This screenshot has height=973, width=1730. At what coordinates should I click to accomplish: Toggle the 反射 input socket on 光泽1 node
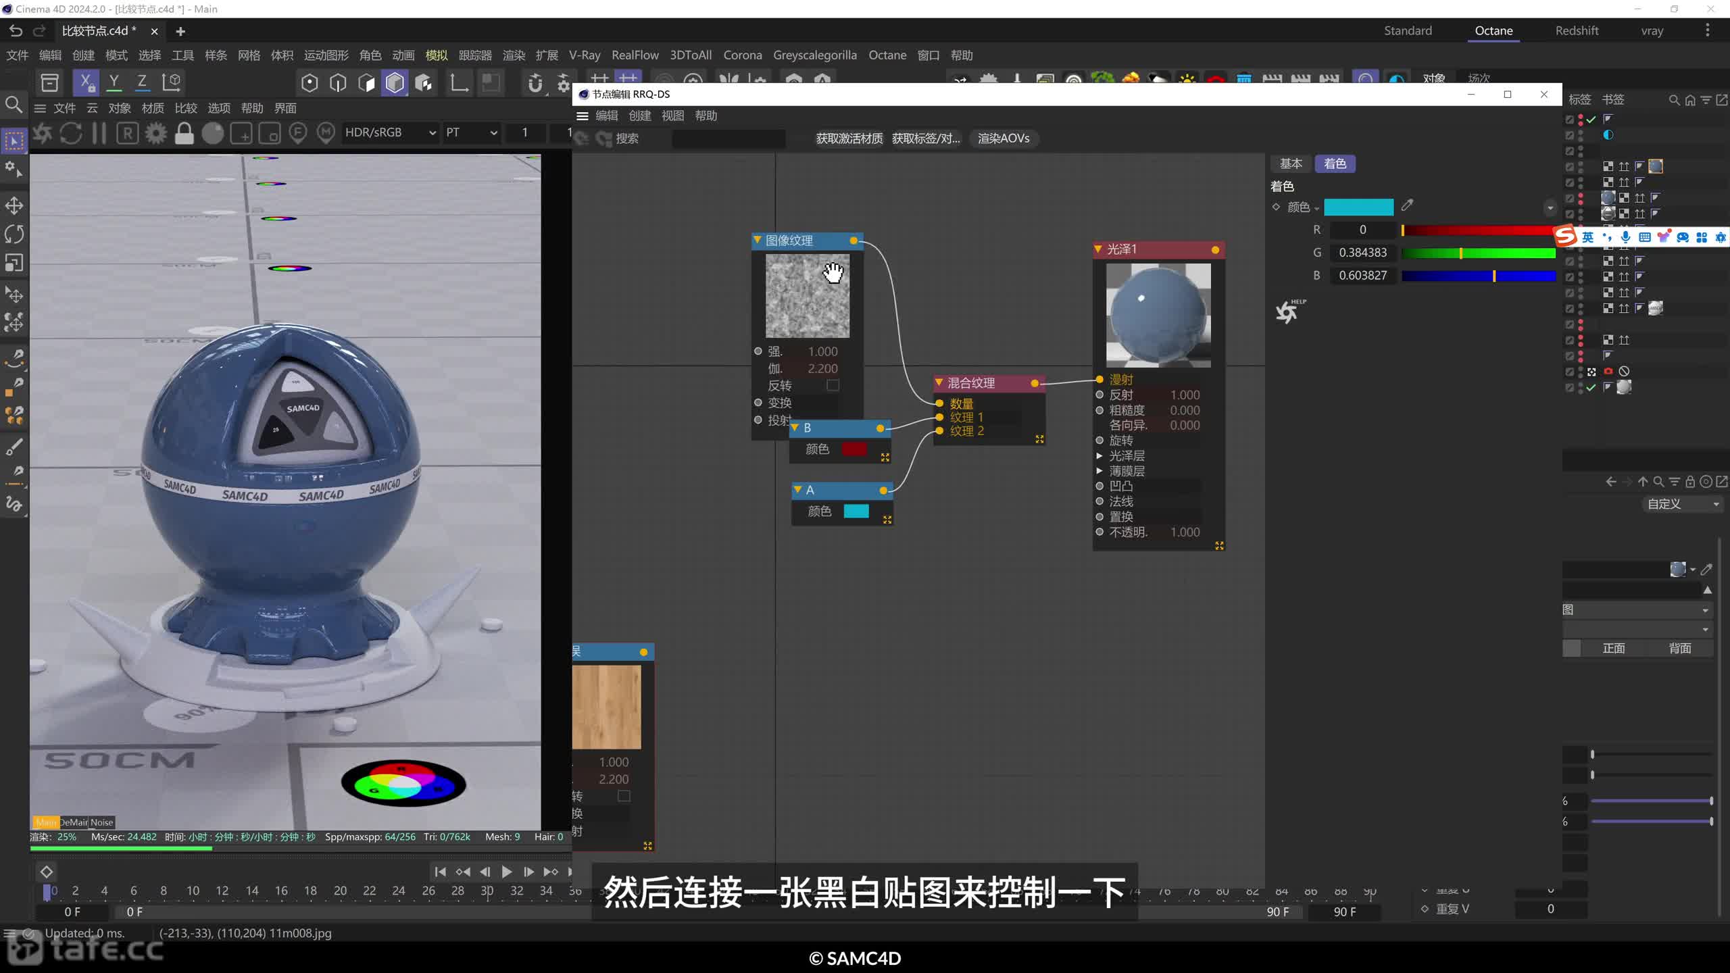1099,395
